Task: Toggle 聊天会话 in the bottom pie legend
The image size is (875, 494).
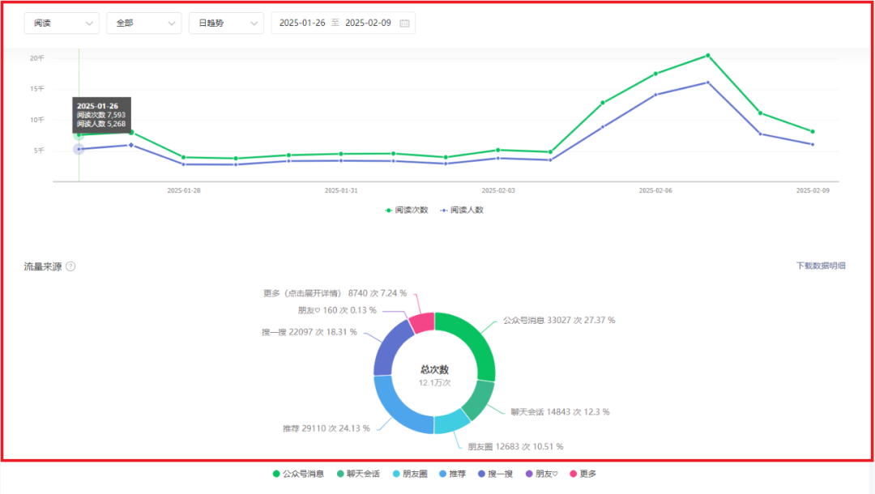Action: click(x=359, y=474)
